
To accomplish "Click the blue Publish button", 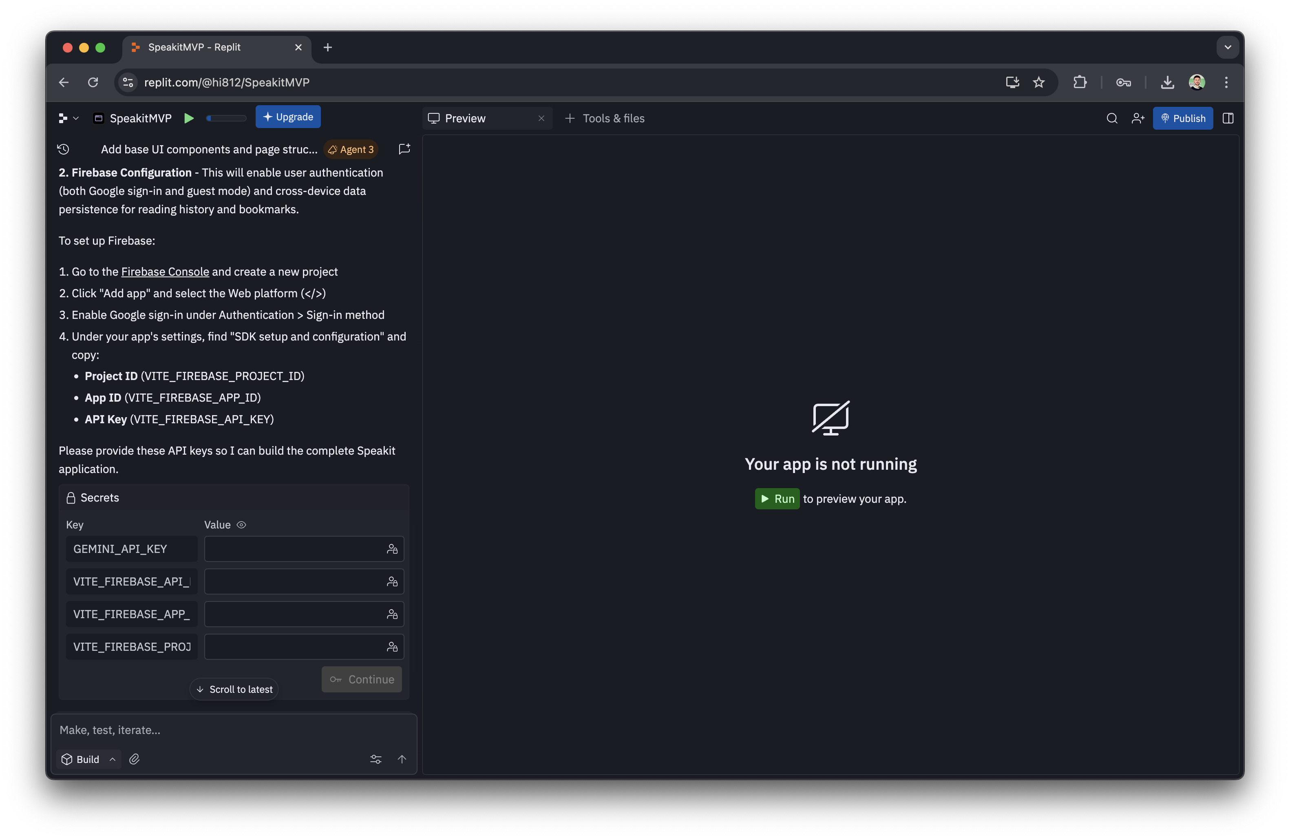I will point(1183,118).
